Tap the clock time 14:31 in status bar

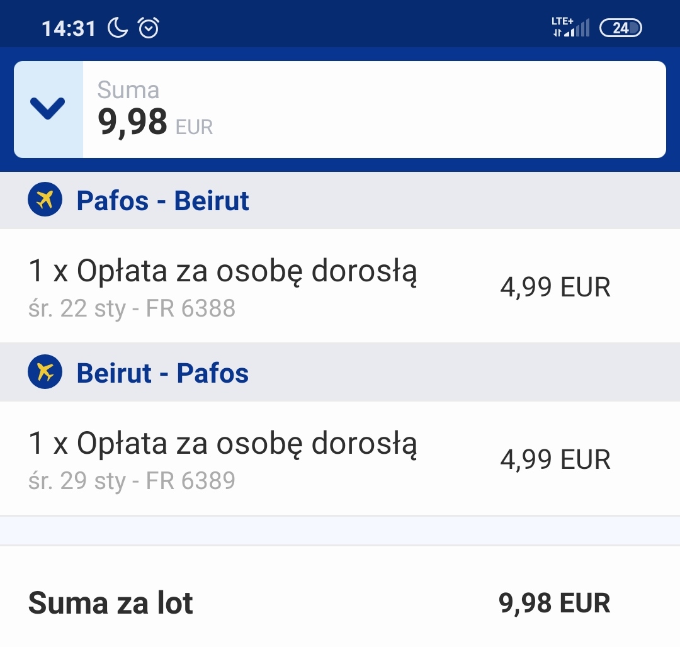point(69,28)
